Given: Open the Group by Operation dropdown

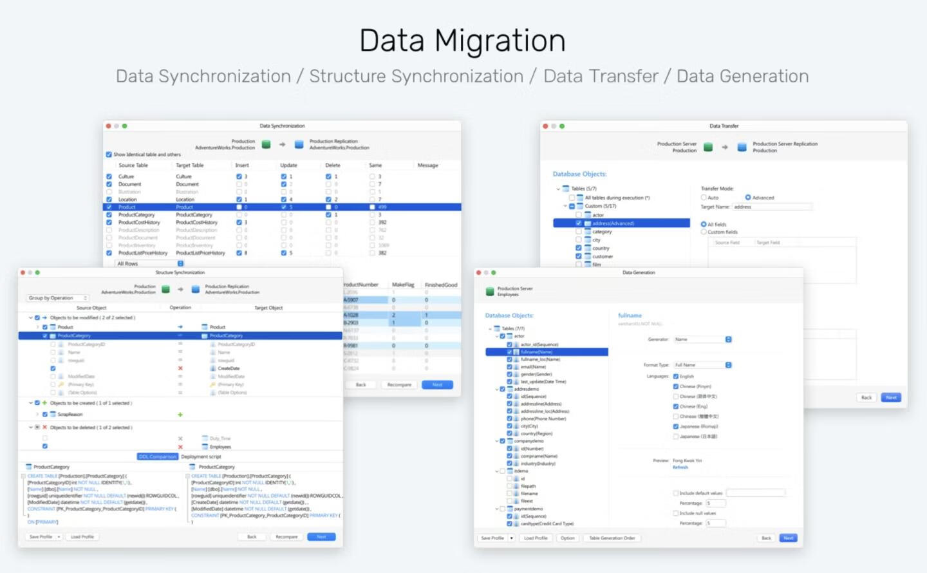Looking at the screenshot, I should tap(58, 298).
